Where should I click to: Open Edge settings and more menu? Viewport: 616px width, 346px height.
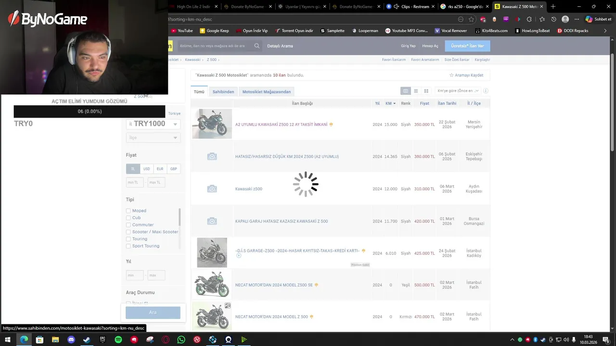coord(577,19)
